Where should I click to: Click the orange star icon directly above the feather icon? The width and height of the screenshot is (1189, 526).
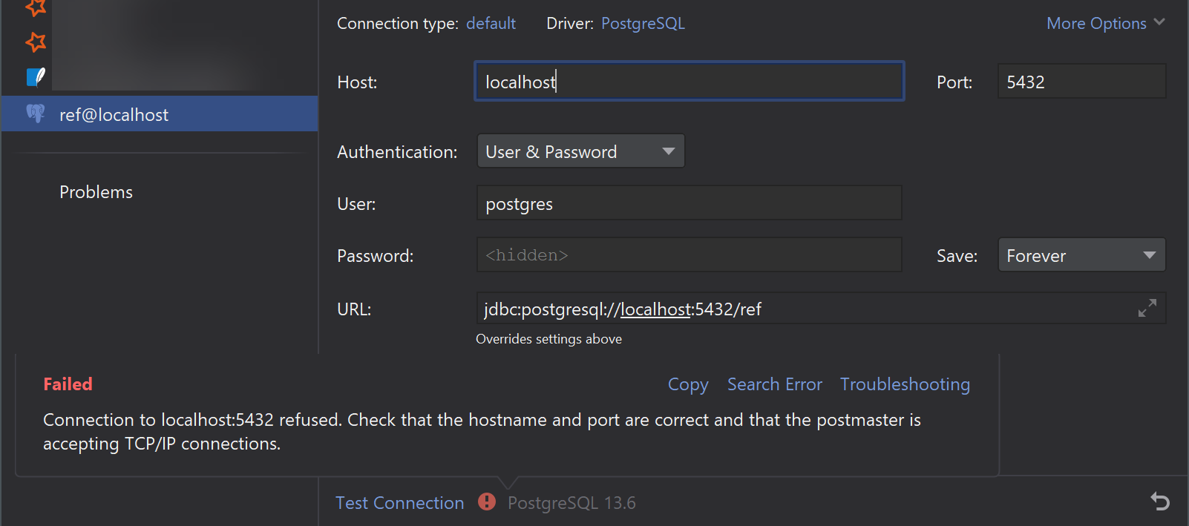coord(36,42)
